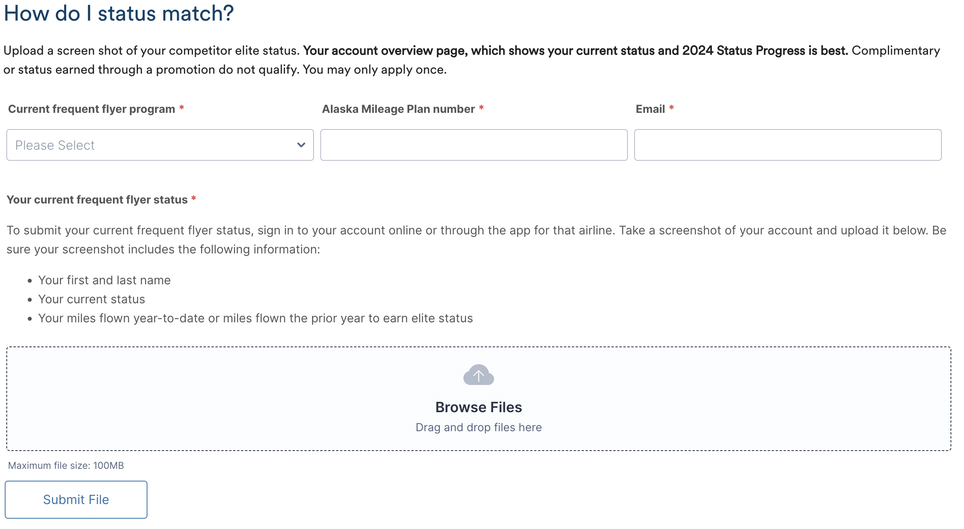
Task: Click the red asterisk beside Email
Action: click(x=671, y=108)
